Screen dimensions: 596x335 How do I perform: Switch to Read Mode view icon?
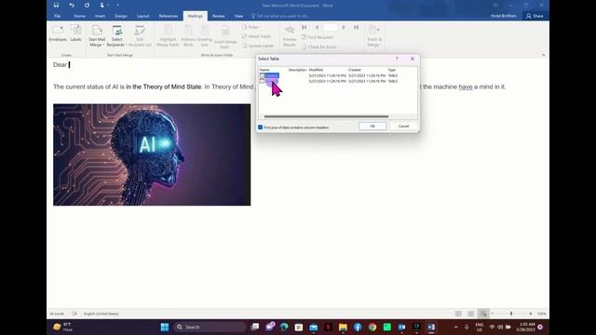tap(458, 314)
